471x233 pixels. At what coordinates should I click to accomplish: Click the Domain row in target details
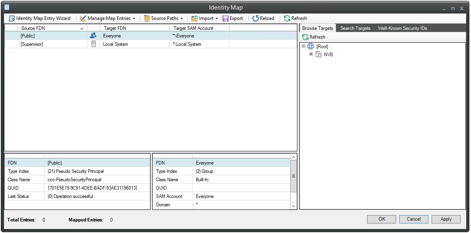pos(222,205)
